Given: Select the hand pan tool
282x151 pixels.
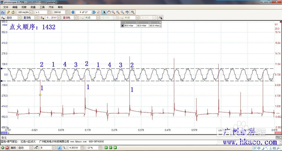Looking at the screenshot, I should [x=109, y=12].
